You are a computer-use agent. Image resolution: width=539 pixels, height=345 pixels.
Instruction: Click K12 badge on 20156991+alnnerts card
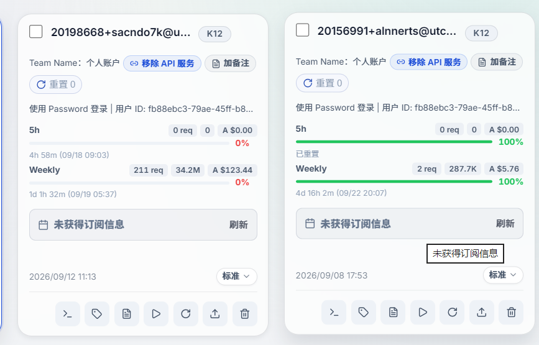[x=481, y=33]
